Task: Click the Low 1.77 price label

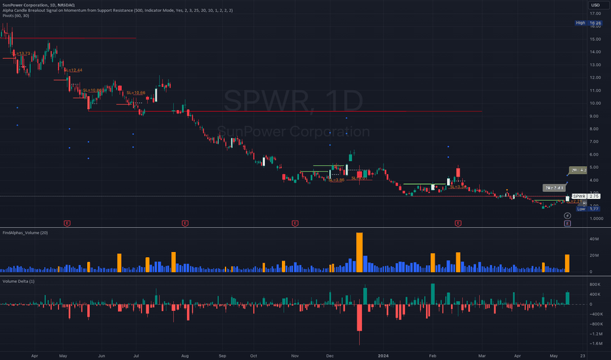Action: coord(588,209)
